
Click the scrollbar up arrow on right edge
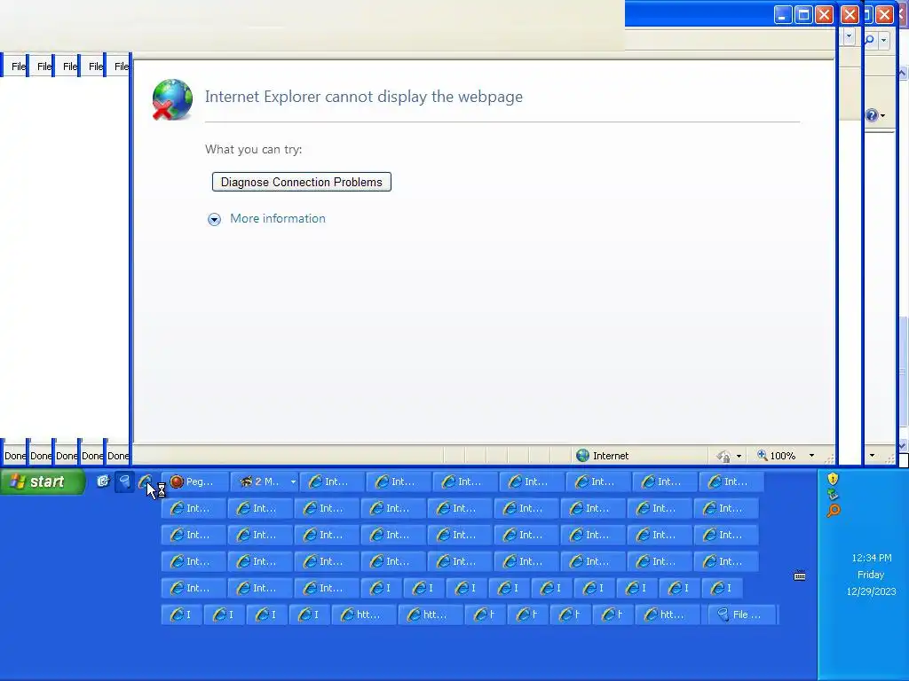click(x=903, y=73)
